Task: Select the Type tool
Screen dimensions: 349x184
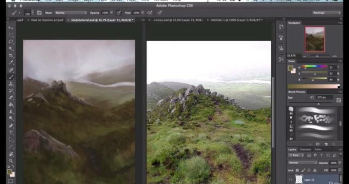Action: pos(11,132)
